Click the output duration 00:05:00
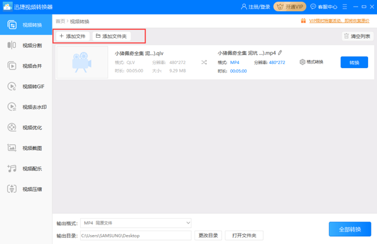The width and height of the screenshot is (377, 244). coord(238,71)
